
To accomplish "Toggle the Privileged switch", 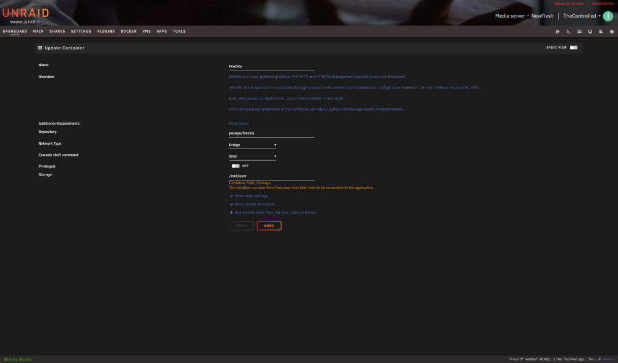I will click(235, 166).
